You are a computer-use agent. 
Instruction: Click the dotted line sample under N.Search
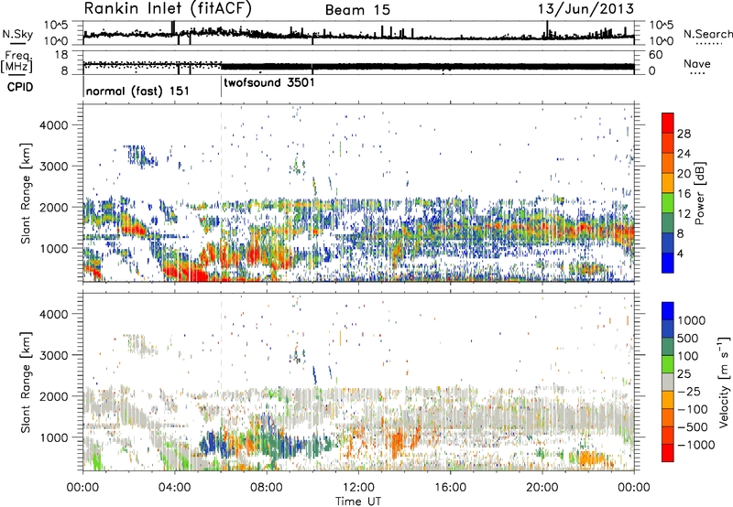pos(709,43)
